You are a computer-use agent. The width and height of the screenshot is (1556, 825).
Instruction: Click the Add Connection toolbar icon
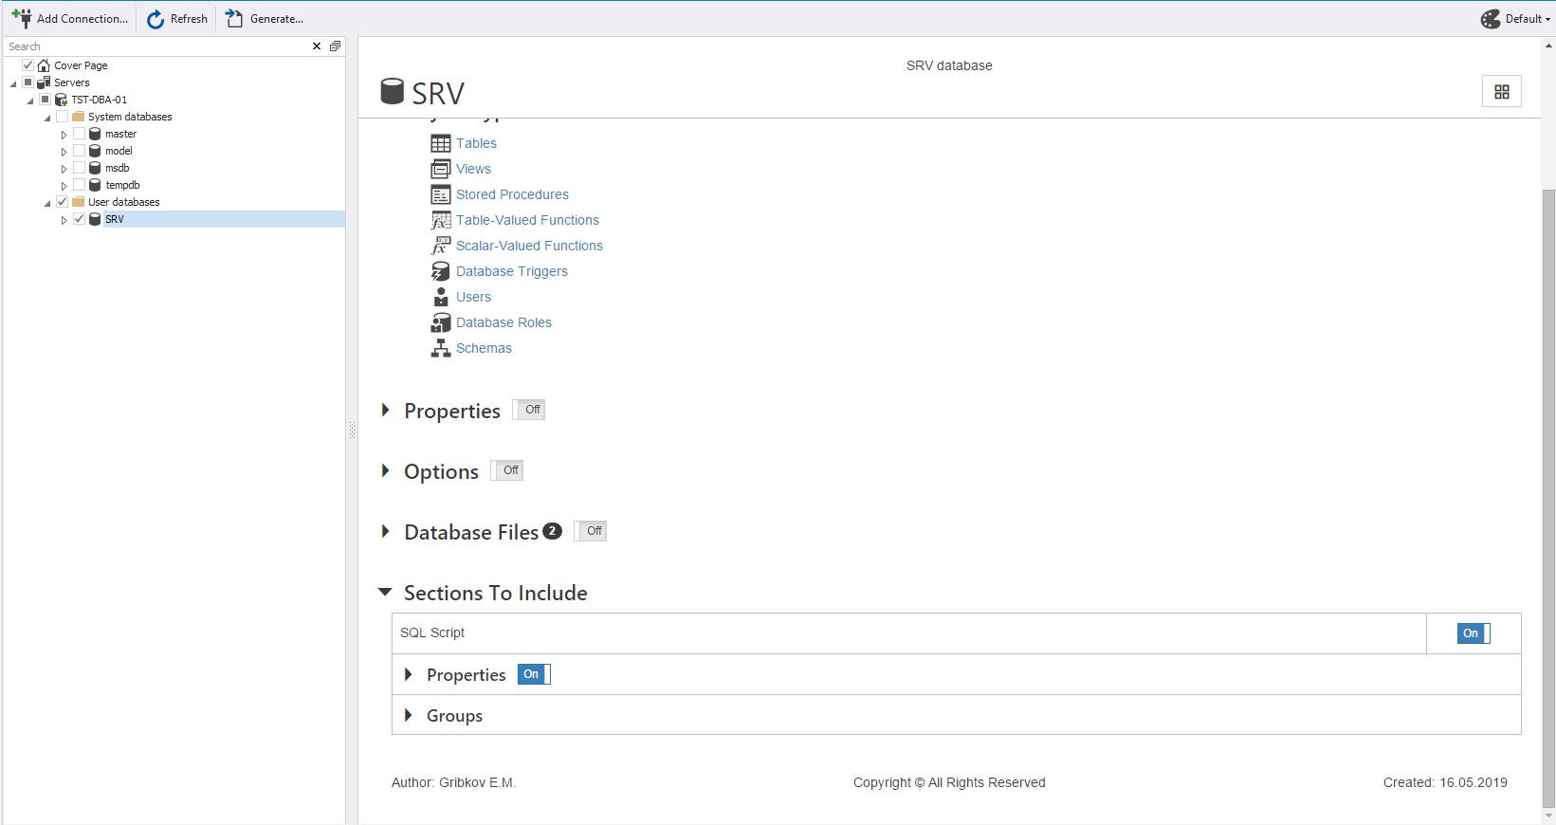click(22, 18)
